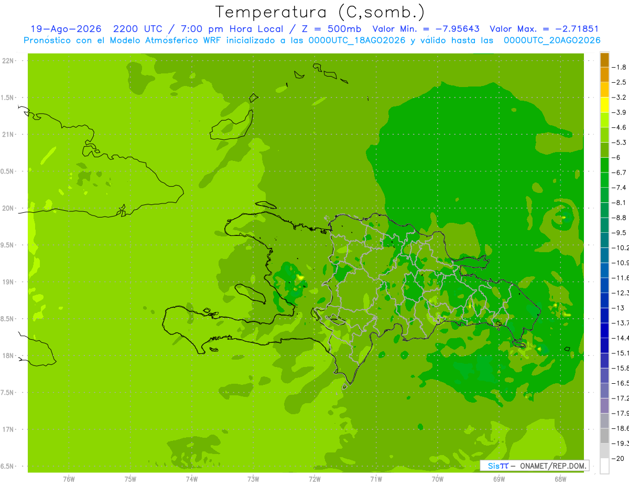
Task: Click the '74W' longitude axis label
Action: pyautogui.click(x=192, y=479)
